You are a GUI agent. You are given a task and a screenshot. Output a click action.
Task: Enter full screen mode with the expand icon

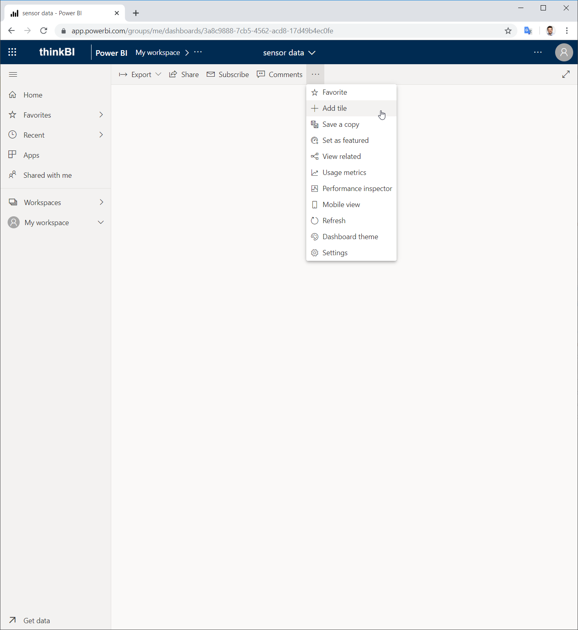coord(566,74)
